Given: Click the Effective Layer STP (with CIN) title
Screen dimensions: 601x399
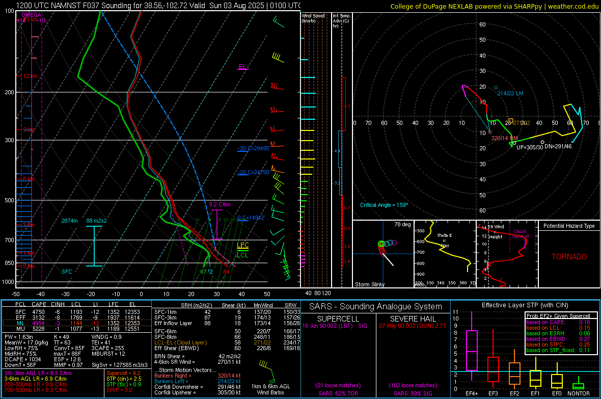Looking at the screenshot, I should click(525, 305).
